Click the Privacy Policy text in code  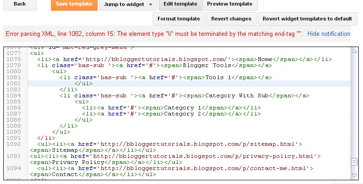tap(78, 162)
